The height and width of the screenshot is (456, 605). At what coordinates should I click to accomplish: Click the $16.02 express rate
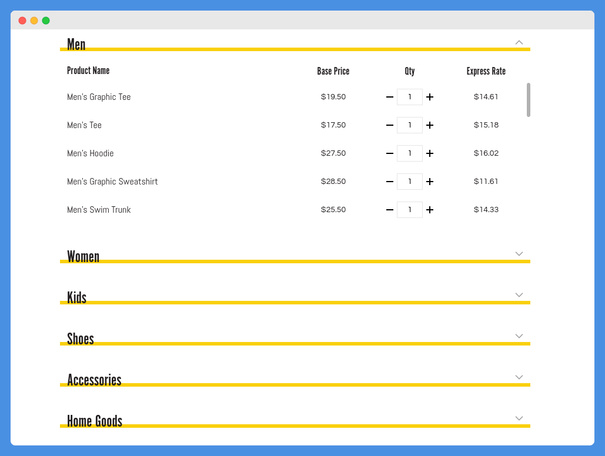(x=486, y=153)
